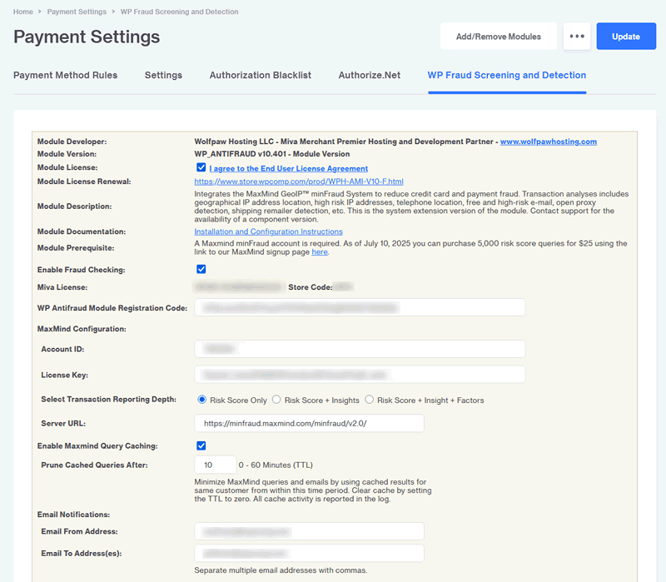The image size is (666, 582).
Task: Toggle the End User License Agreement checkbox
Action: (201, 168)
